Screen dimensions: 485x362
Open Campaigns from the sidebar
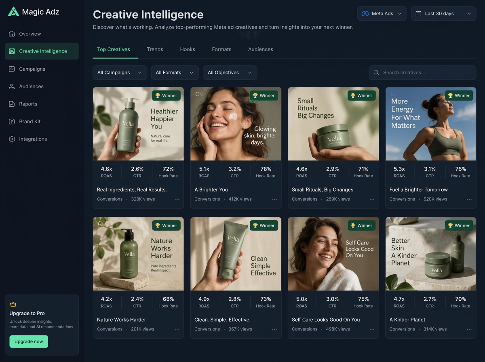(x=42, y=69)
